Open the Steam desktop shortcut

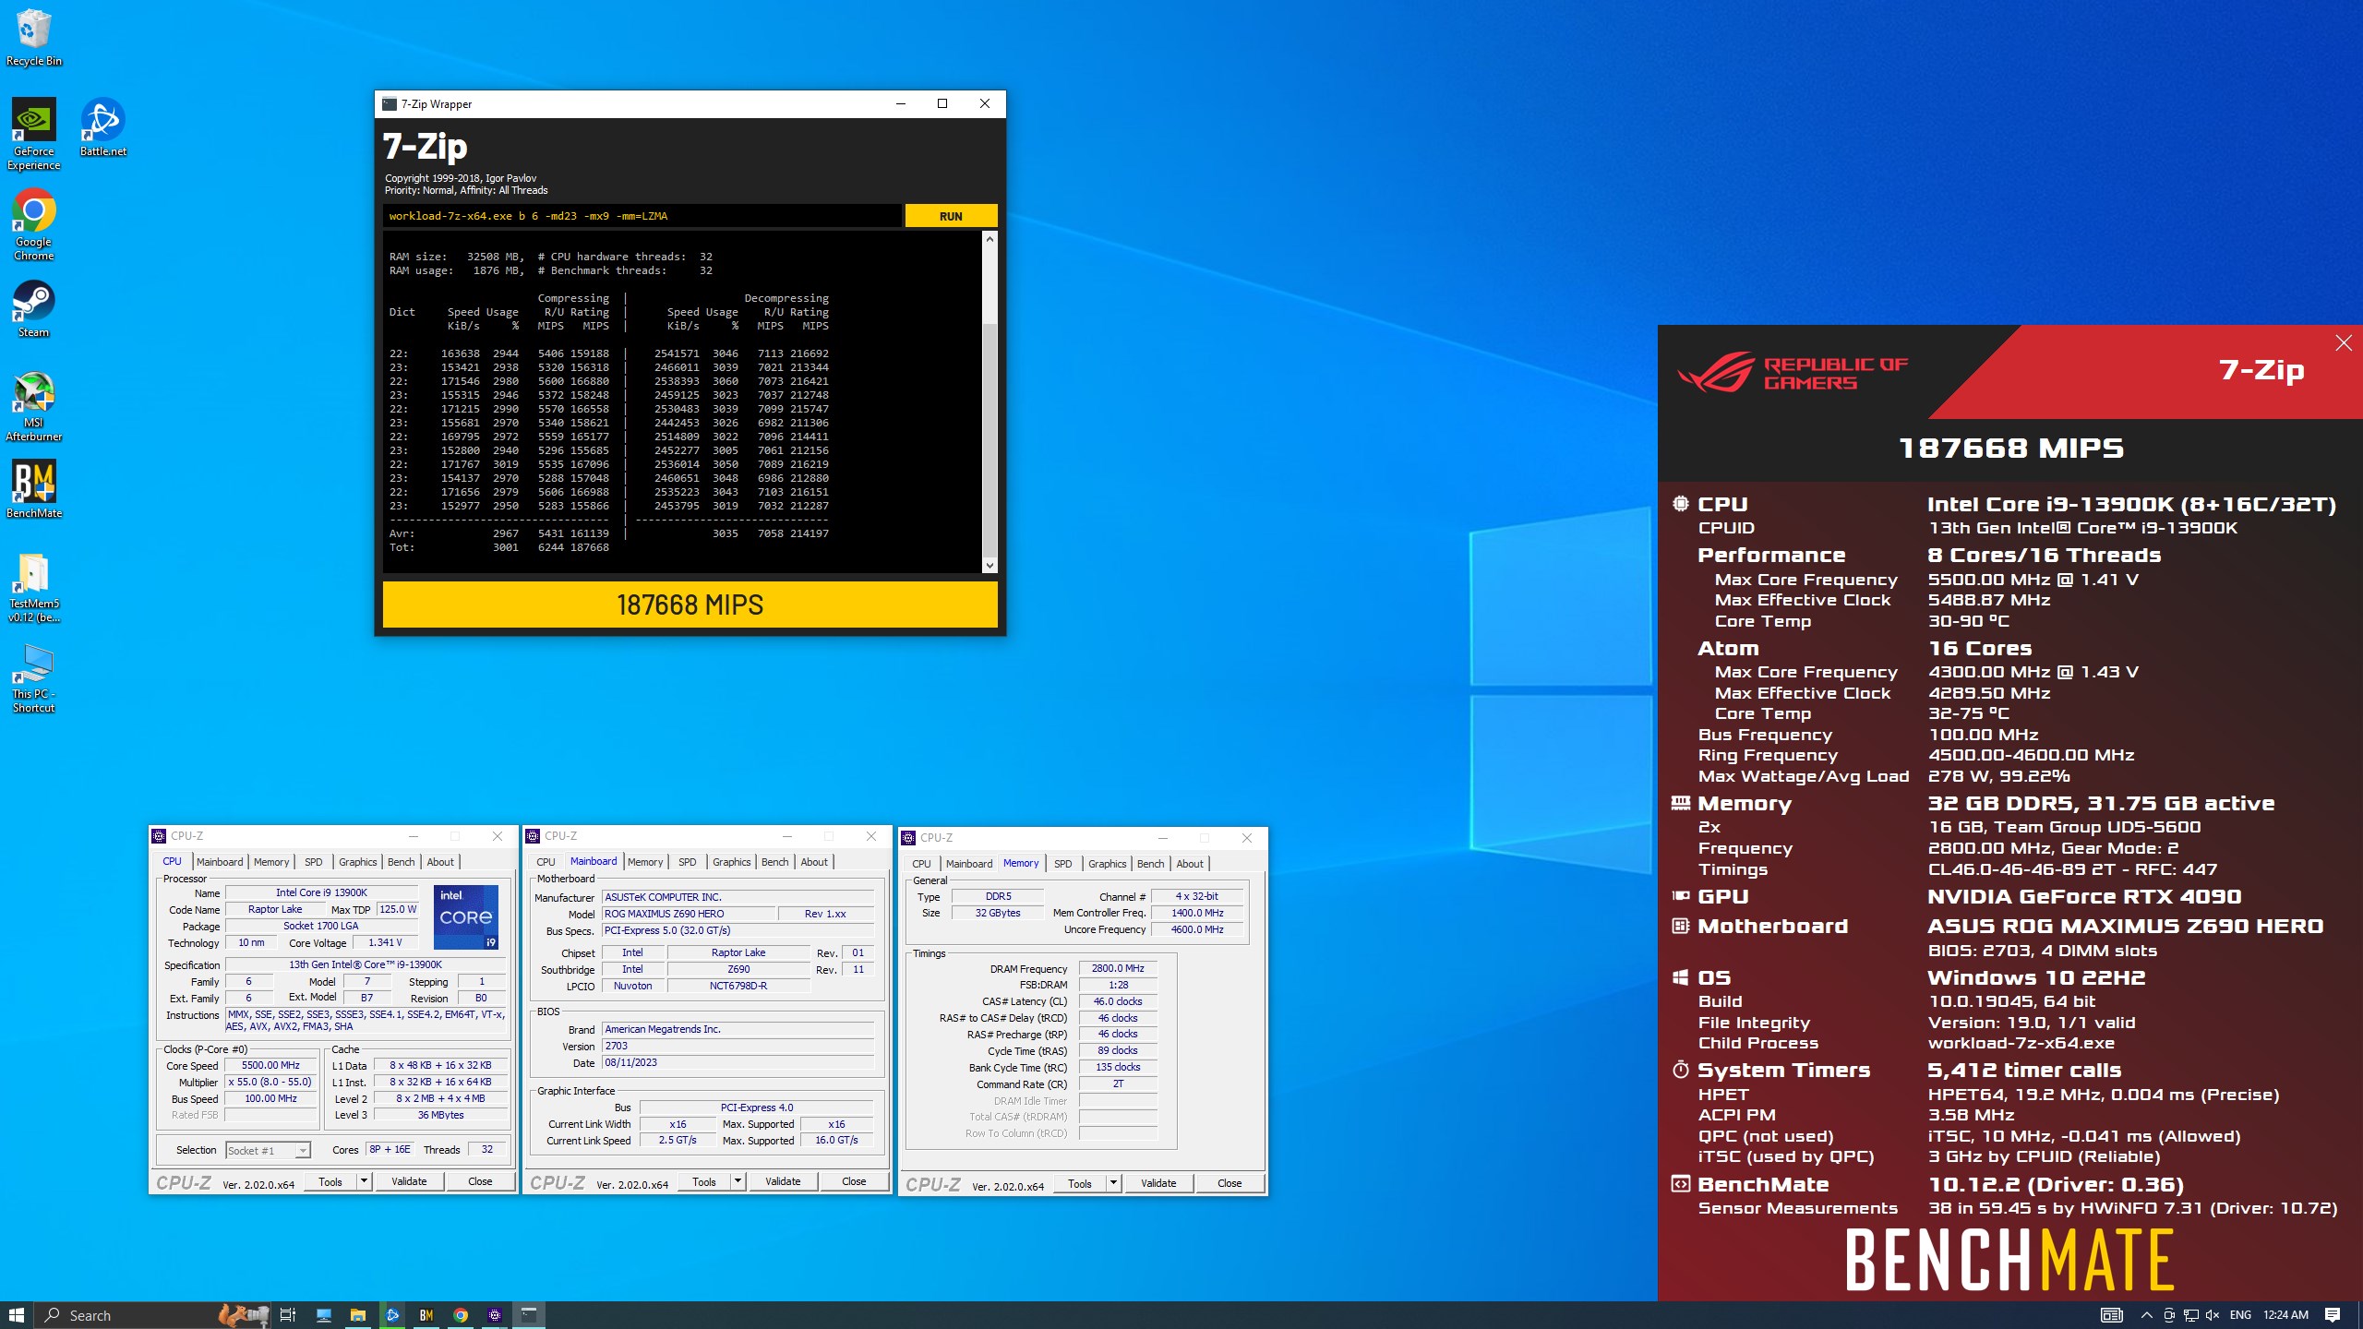(33, 309)
